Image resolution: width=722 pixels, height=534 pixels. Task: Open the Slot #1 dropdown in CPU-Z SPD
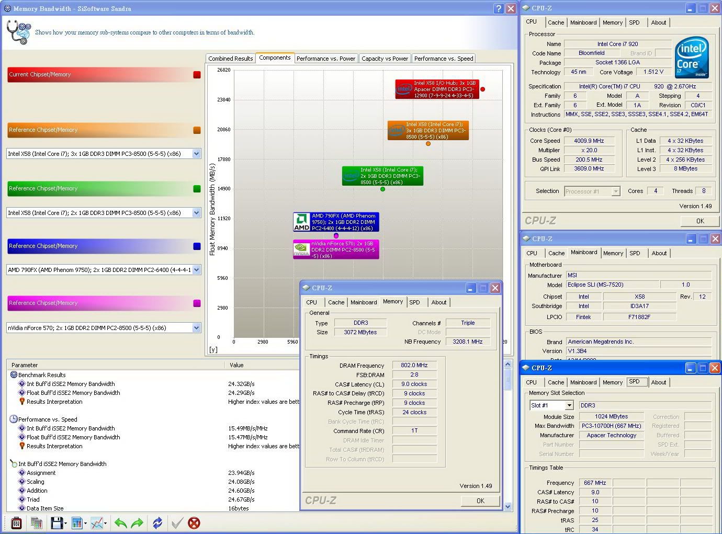[x=569, y=405]
